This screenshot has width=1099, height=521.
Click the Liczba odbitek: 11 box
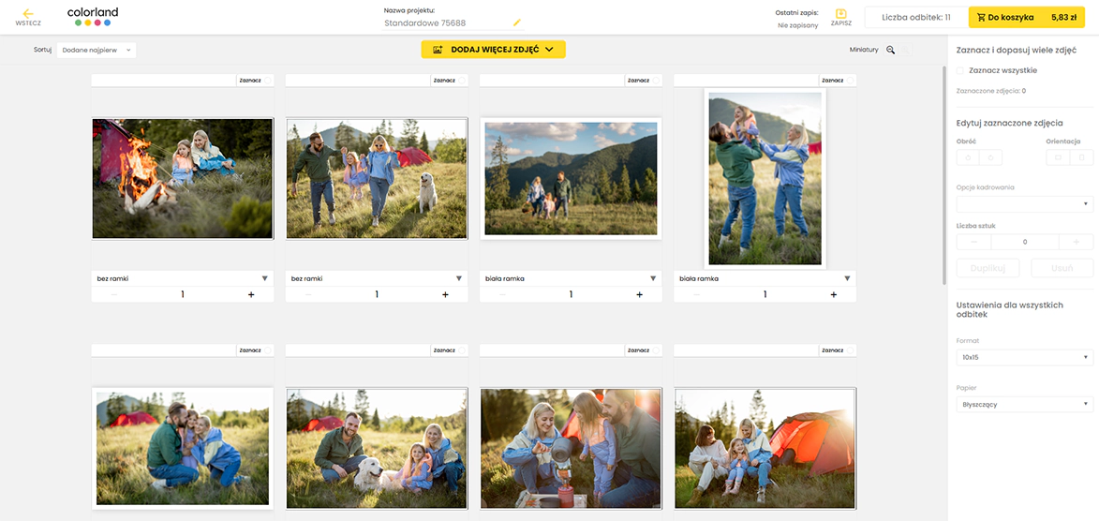tap(916, 18)
